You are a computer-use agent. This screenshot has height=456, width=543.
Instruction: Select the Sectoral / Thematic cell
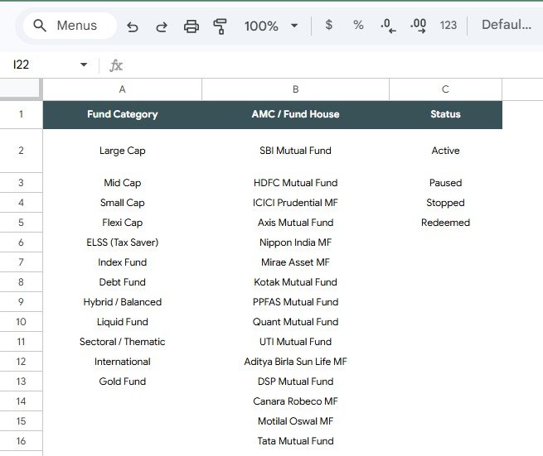pos(122,342)
